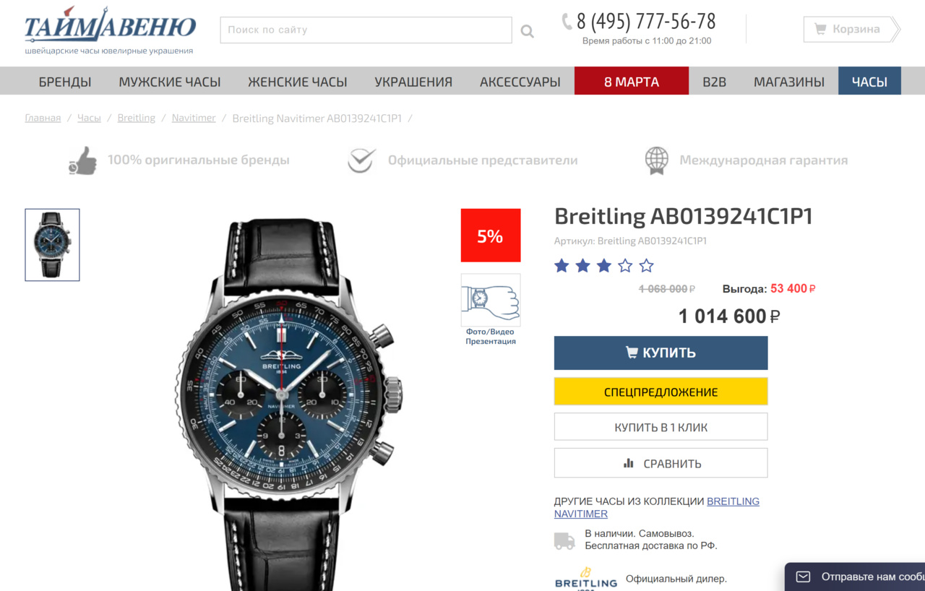The image size is (925, 591).
Task: Click the checkmark official representatives icon
Action: pos(361,160)
